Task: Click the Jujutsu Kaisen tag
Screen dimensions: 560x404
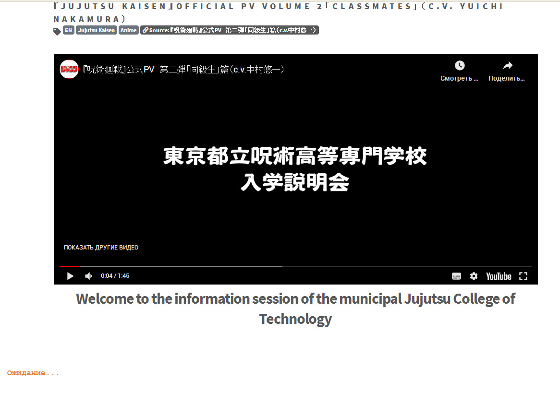Action: pyautogui.click(x=97, y=30)
